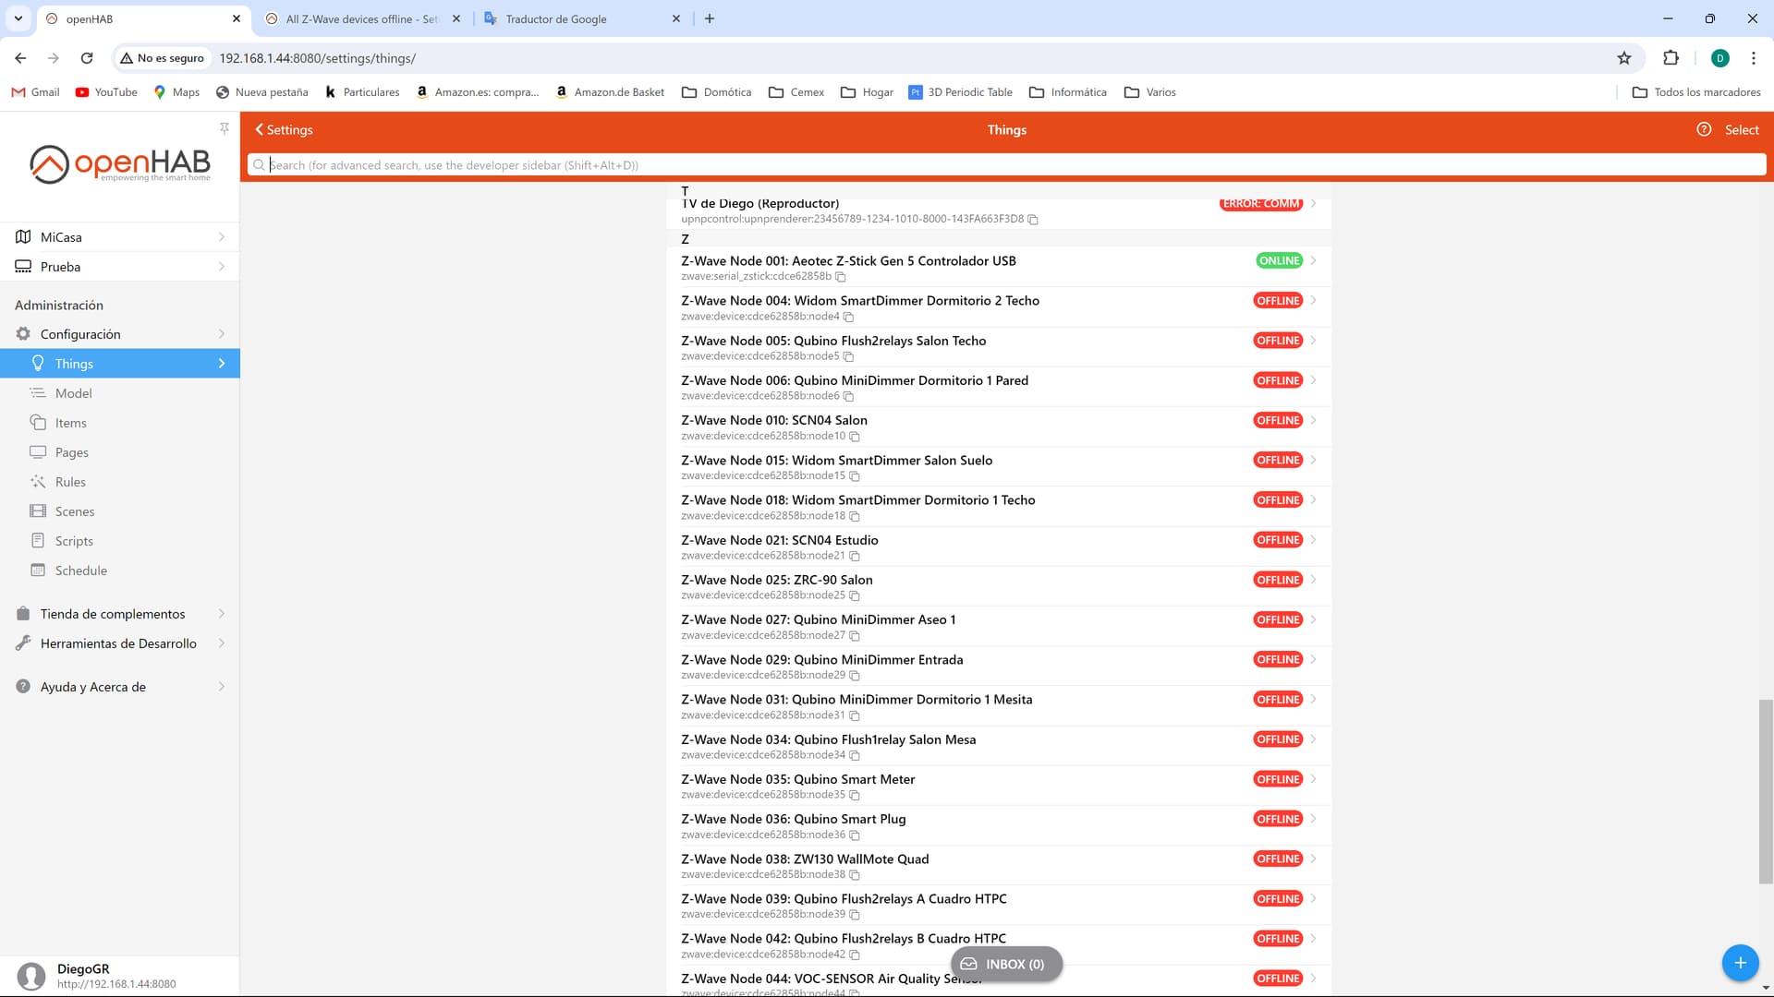Open Pages in sidebar
Screen dimensions: 1774x997
click(x=120, y=452)
